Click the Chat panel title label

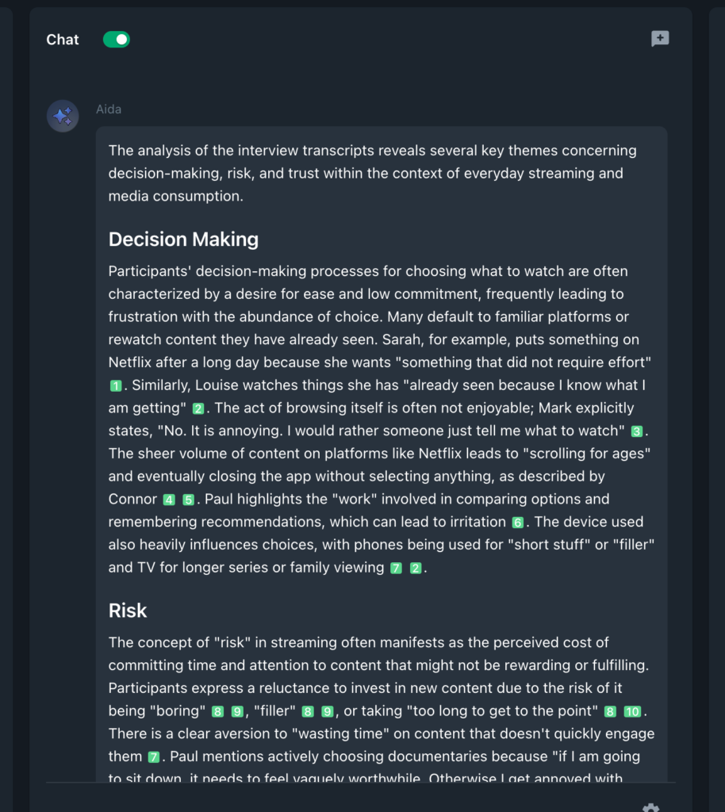[x=63, y=40]
